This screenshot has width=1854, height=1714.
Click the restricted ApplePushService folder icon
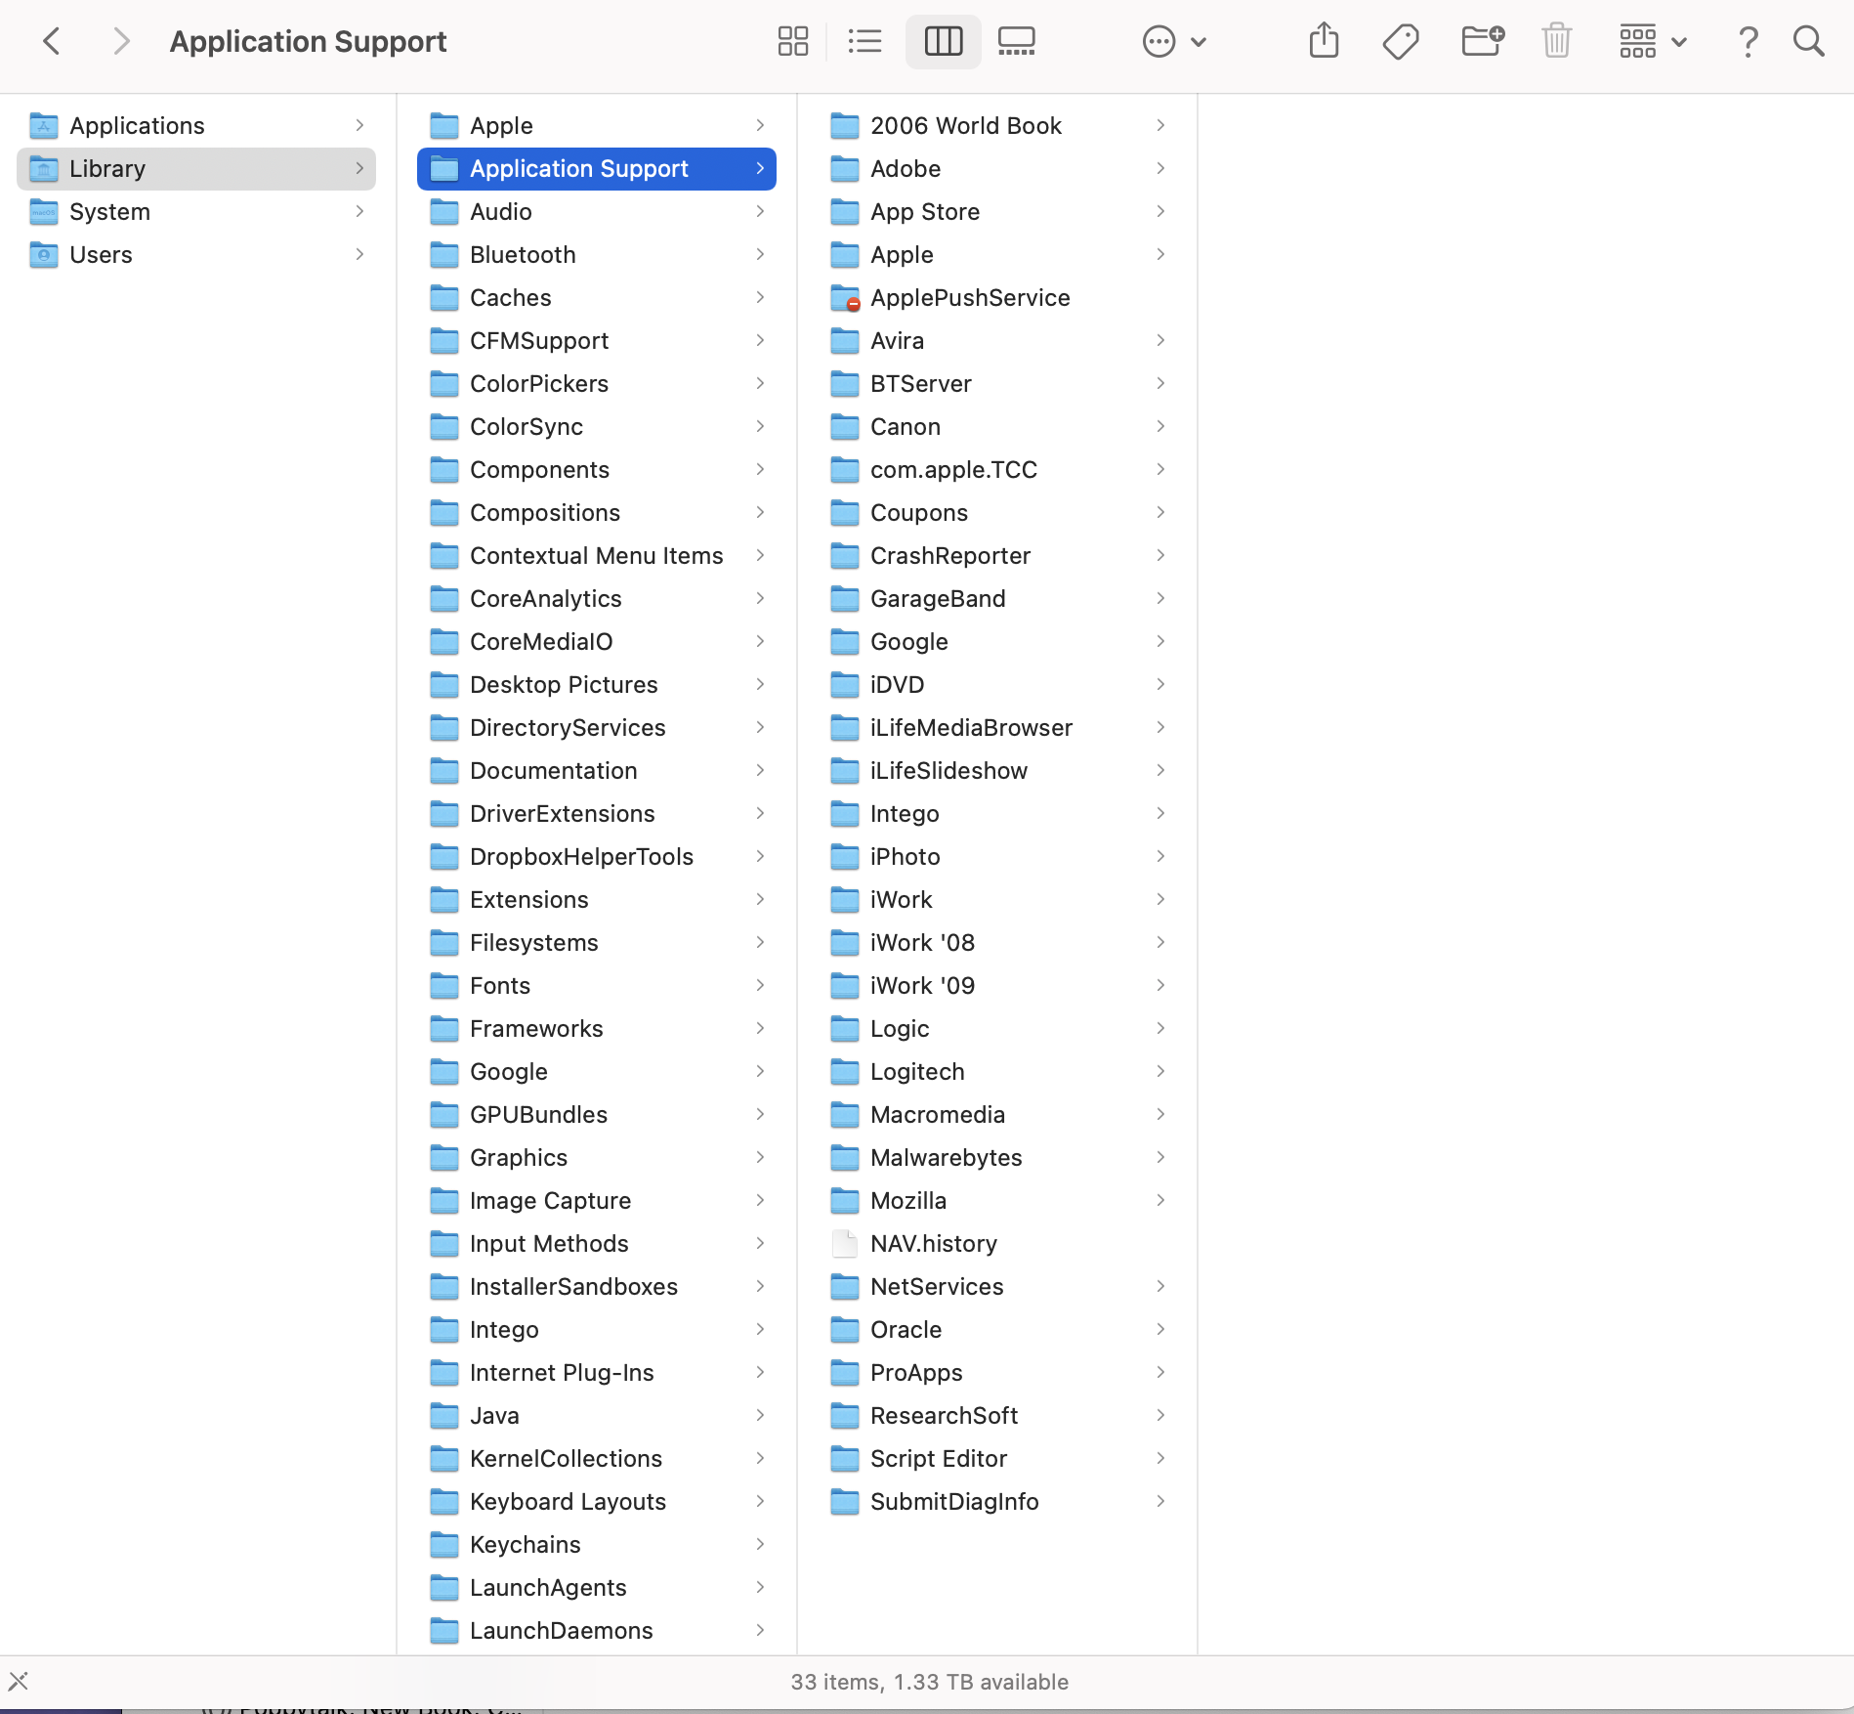[x=845, y=297]
